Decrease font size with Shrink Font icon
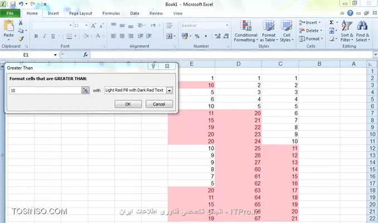Screen dimensions: 378x223 [101, 26]
